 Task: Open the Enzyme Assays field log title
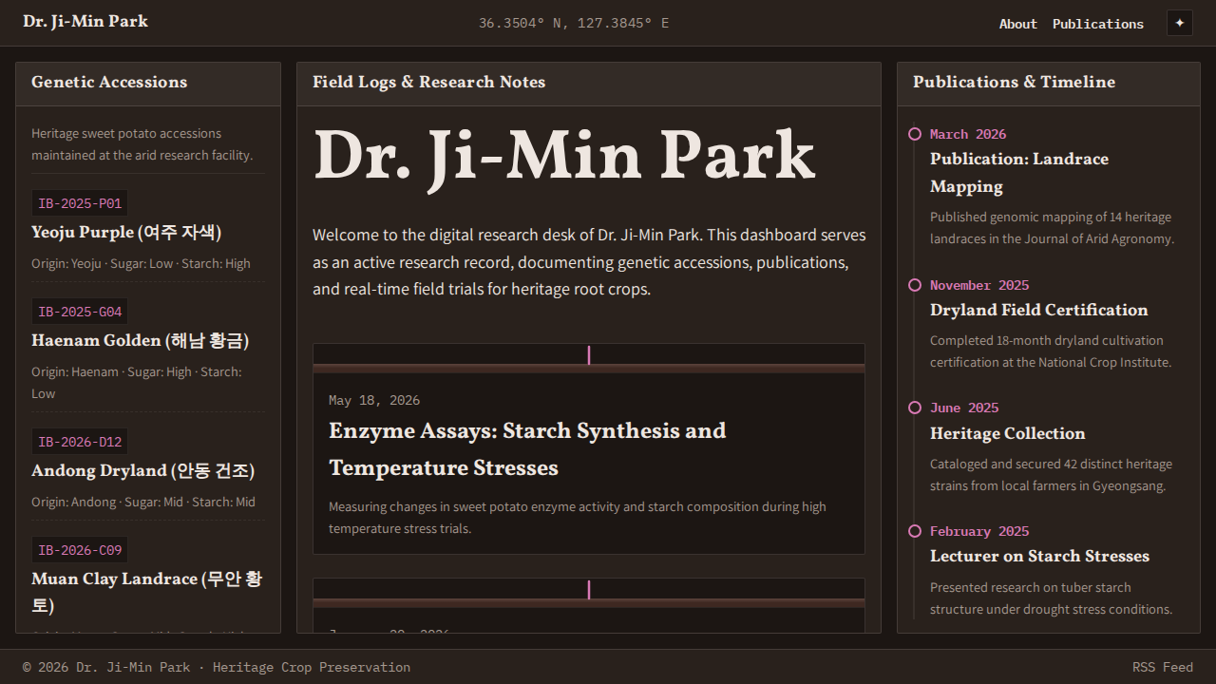pyautogui.click(x=527, y=449)
